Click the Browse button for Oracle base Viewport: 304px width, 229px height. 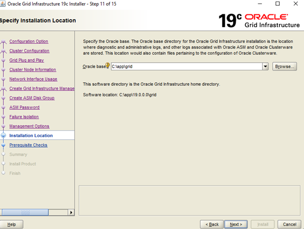tap(284, 67)
